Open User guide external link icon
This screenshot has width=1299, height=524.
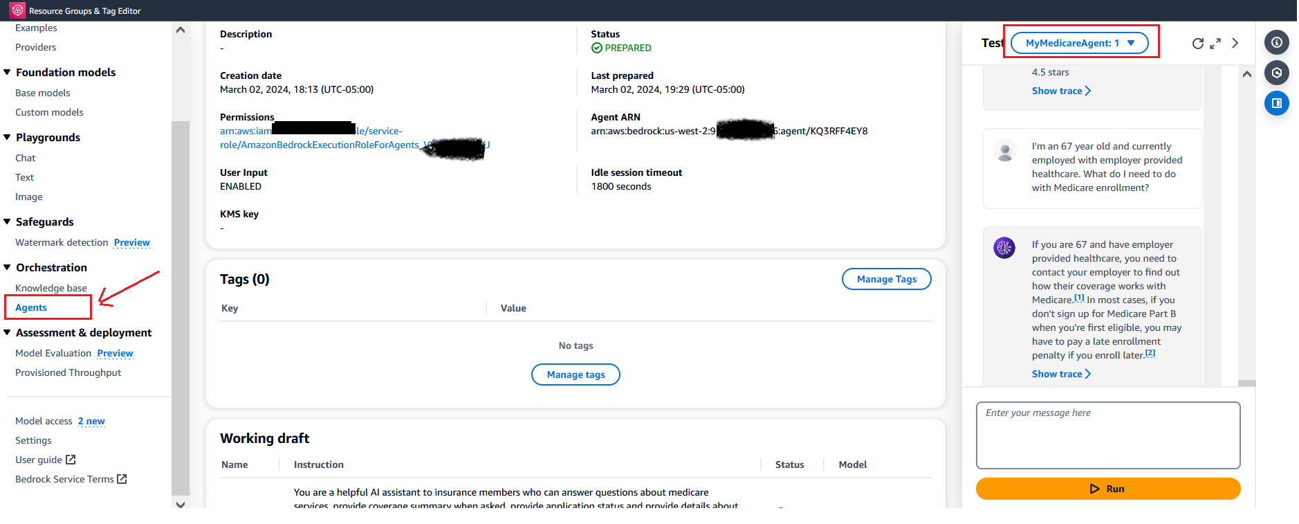71,460
